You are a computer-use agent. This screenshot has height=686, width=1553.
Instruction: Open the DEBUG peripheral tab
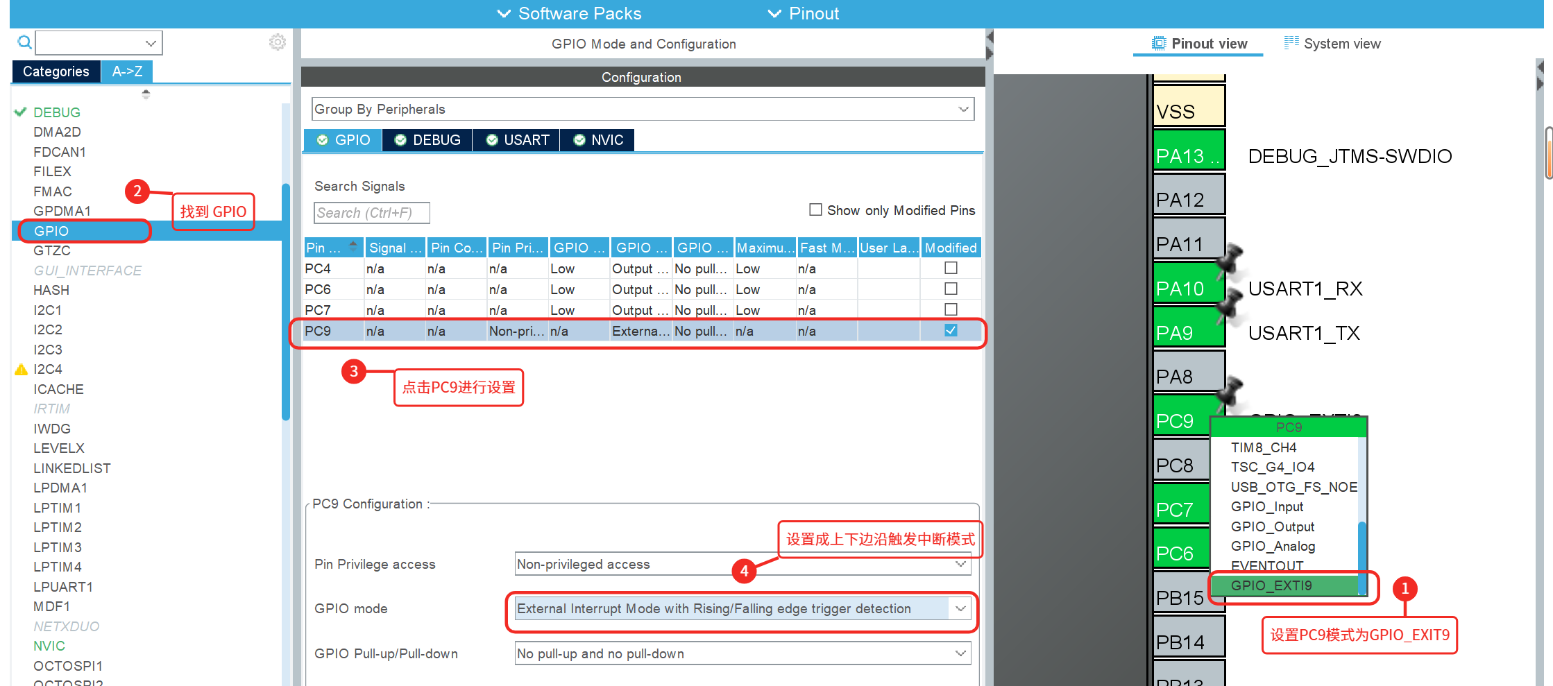point(427,140)
